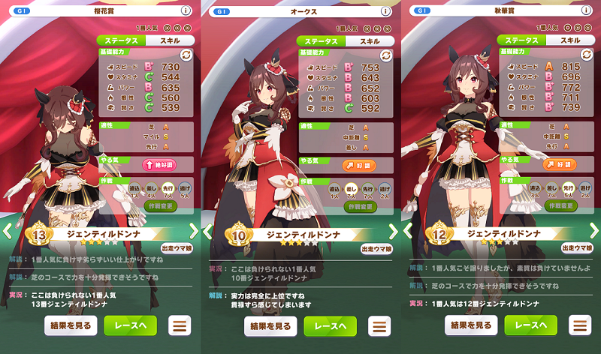Go to next runner arrow in 桜花賞 screen
601x354 pixels.
coord(194,231)
